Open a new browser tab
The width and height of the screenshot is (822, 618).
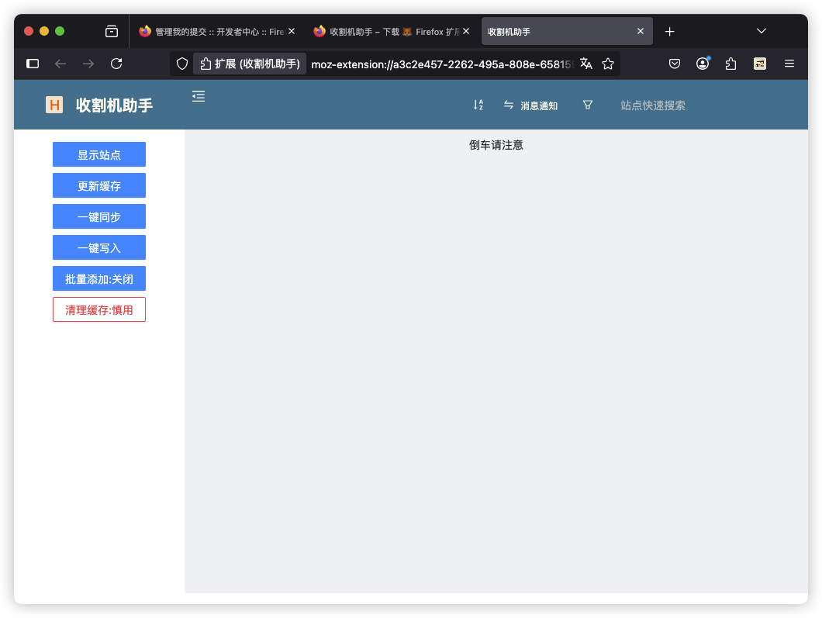(669, 32)
